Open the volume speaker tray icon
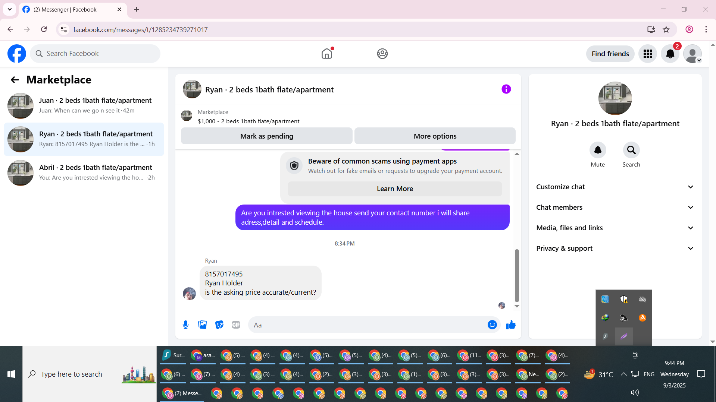 635,392
